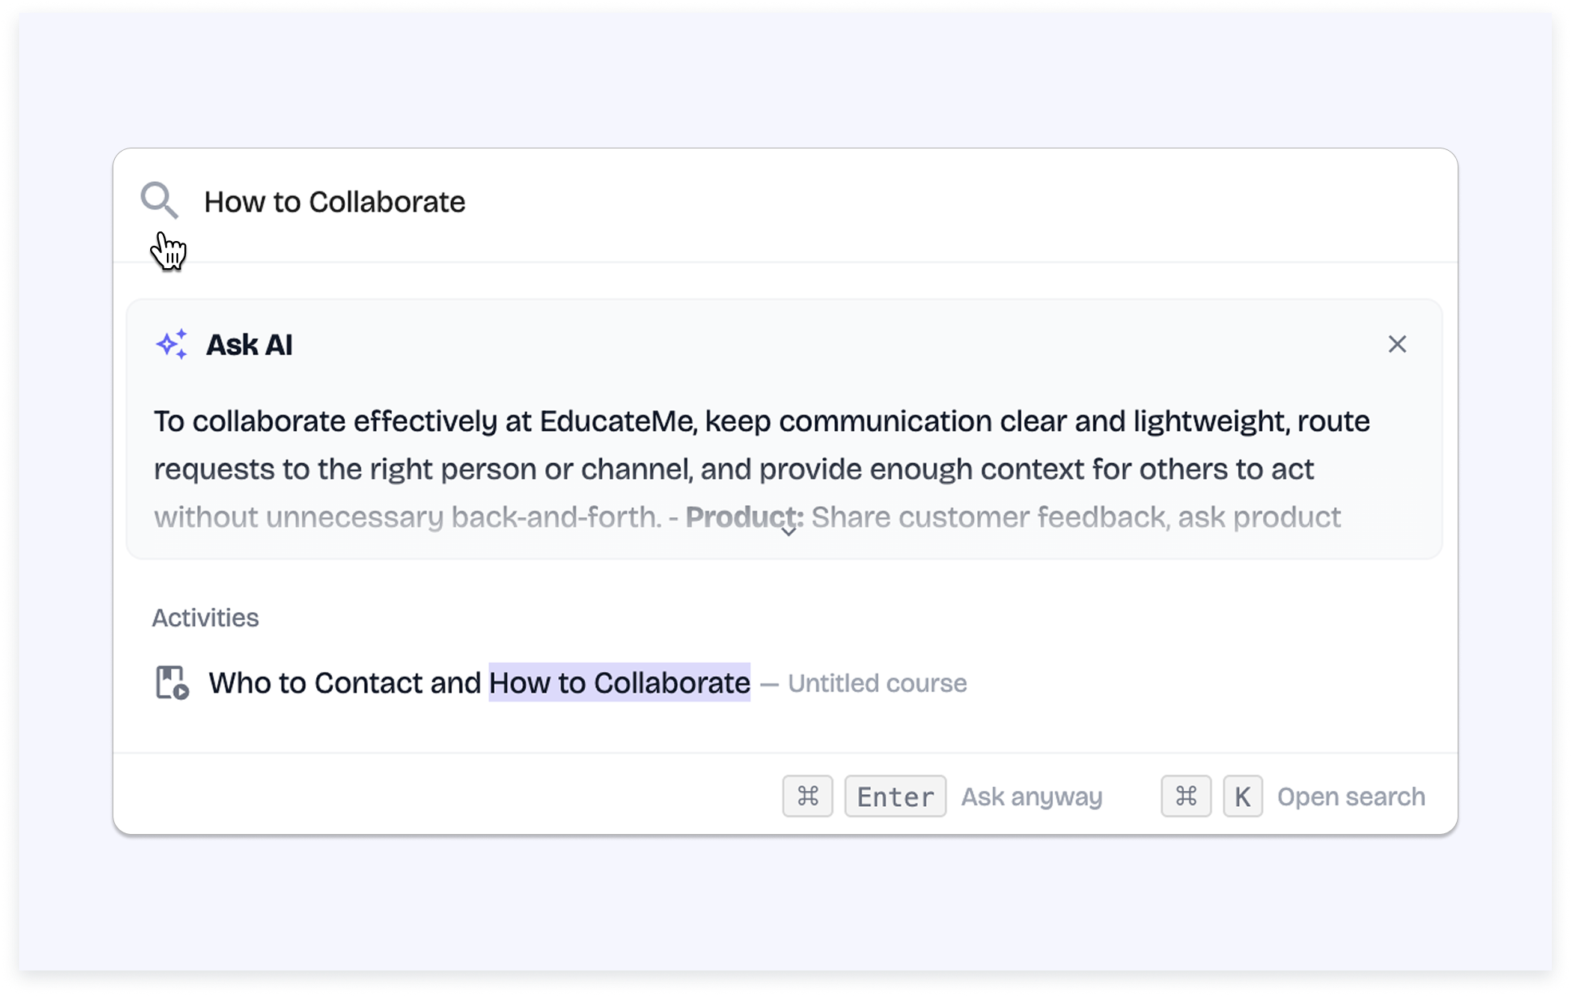1571x996 pixels.
Task: Click the magnifying glass search icon
Action: click(159, 200)
